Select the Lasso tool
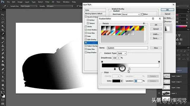 (x=3, y=22)
